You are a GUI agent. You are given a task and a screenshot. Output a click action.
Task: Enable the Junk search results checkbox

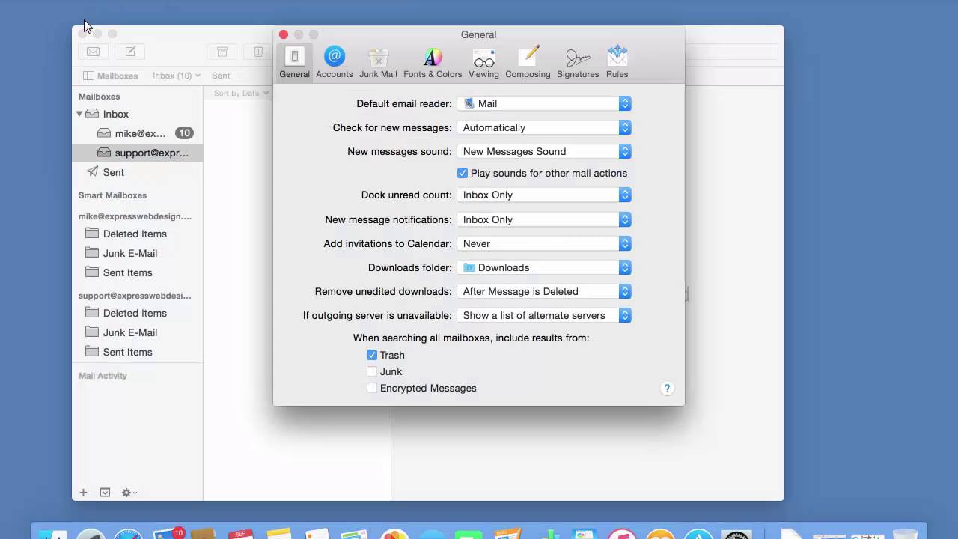click(372, 371)
